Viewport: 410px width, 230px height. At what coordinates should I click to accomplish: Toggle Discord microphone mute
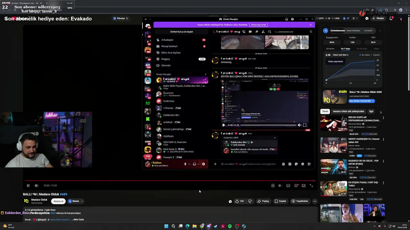tap(185, 164)
